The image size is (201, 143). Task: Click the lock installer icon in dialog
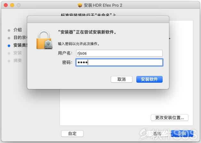click(x=44, y=40)
